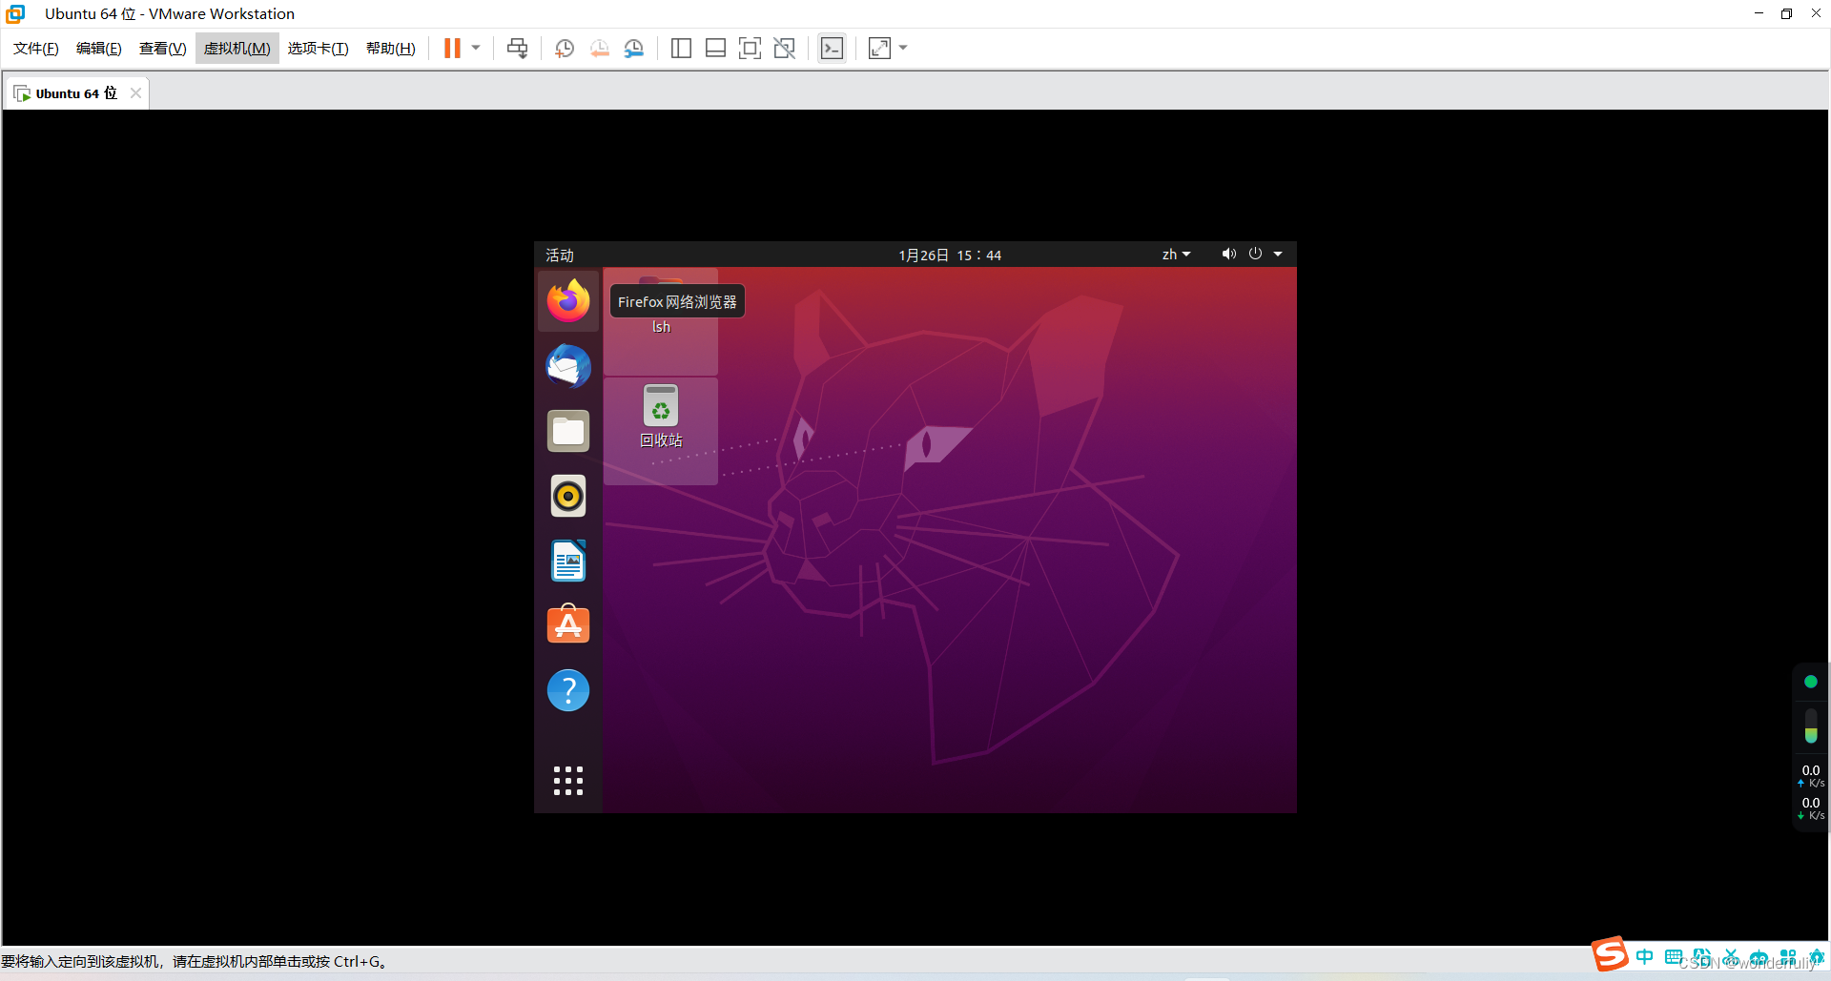Image resolution: width=1831 pixels, height=981 pixels.
Task: Click the 活动 activities button
Action: point(560,255)
